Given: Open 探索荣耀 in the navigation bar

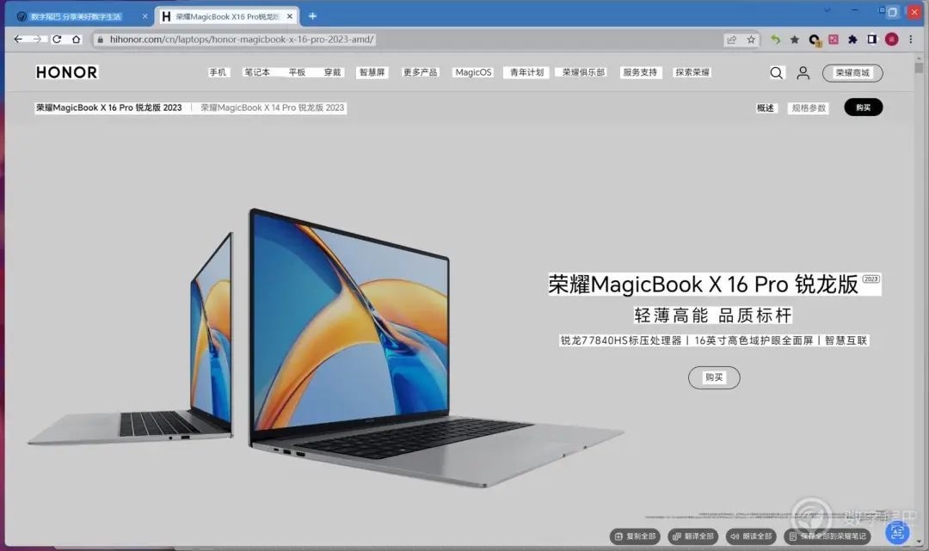Looking at the screenshot, I should 692,72.
